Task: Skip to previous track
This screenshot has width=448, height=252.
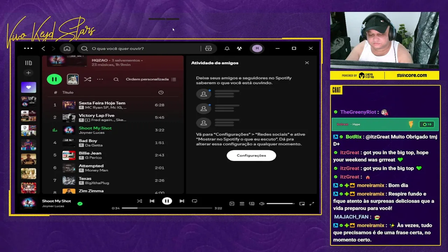Action: tap(152, 201)
